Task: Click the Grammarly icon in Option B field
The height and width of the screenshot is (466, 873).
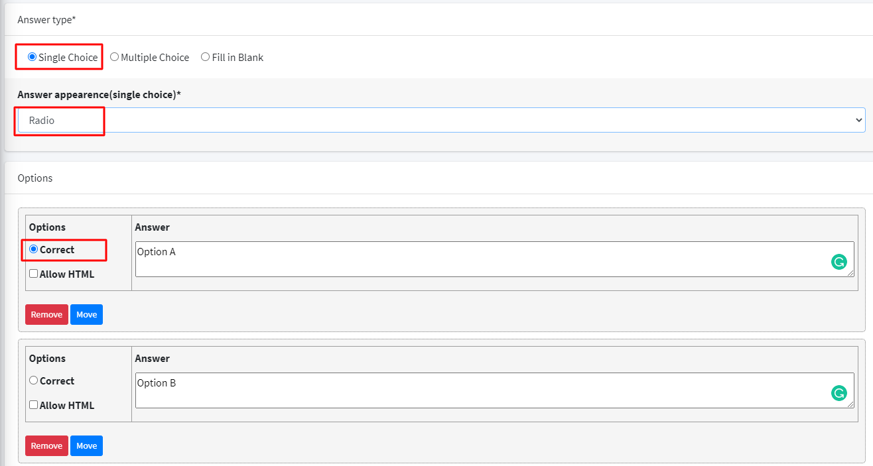Action: (x=839, y=394)
